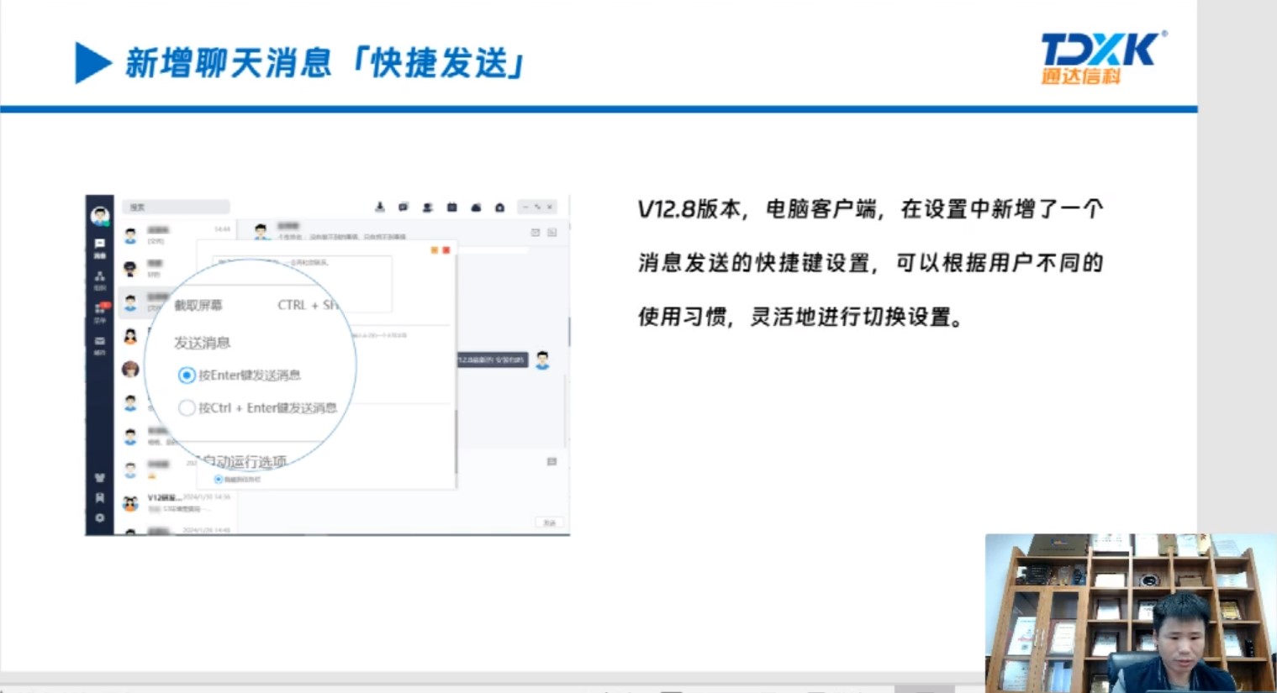Open the menu icon with red badge
Screen dimensions: 1277x693
[x=100, y=312]
